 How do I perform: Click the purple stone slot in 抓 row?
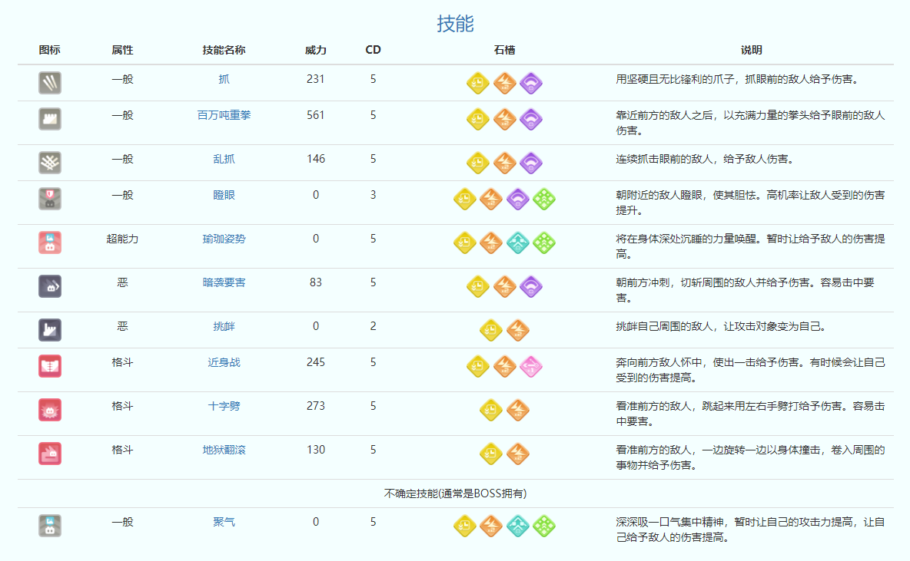(x=531, y=83)
